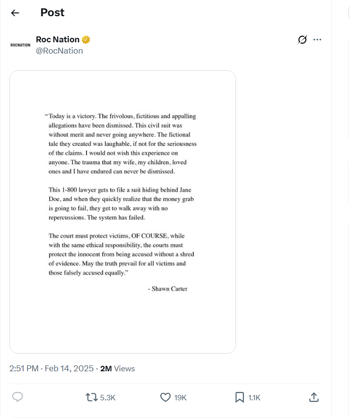Bookmark this post
Image resolution: width=350 pixels, height=418 pixels.
pyautogui.click(x=239, y=397)
